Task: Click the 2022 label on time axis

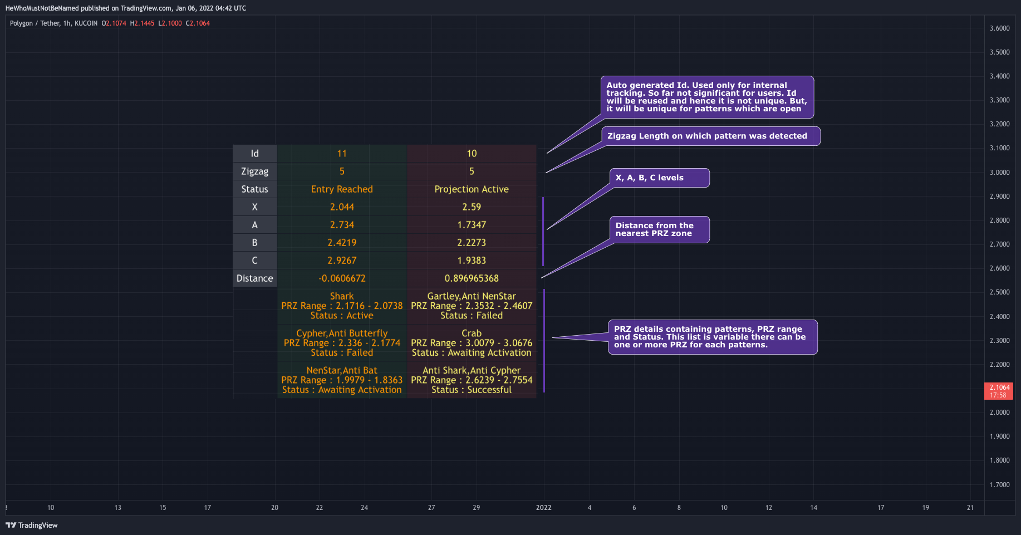Action: [x=544, y=508]
